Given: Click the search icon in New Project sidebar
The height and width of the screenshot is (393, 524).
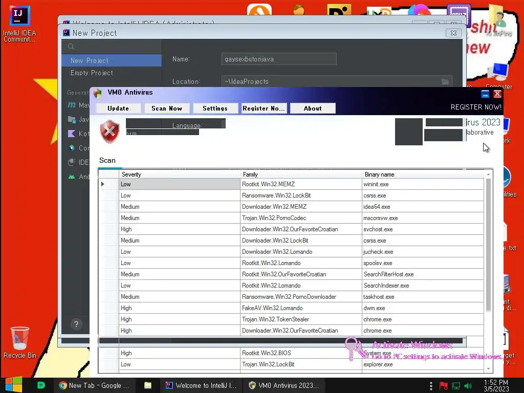Looking at the screenshot, I should pyautogui.click(x=71, y=47).
